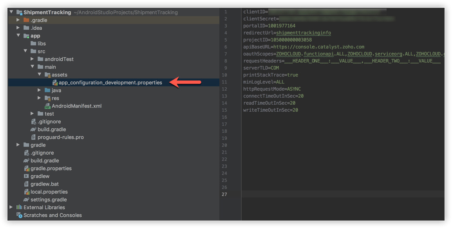
Task: Click the blue java source folder icon
Action: tap(47, 90)
